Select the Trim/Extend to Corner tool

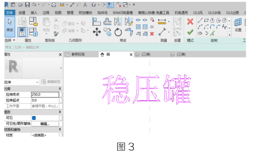(x=129, y=32)
